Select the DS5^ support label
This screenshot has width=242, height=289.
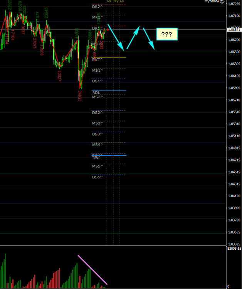point(97,177)
